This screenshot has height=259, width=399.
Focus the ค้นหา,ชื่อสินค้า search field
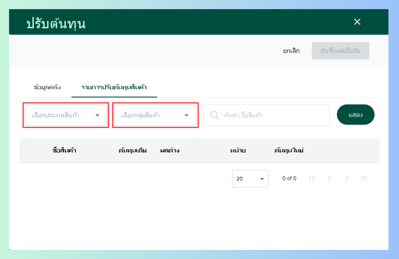click(x=266, y=115)
